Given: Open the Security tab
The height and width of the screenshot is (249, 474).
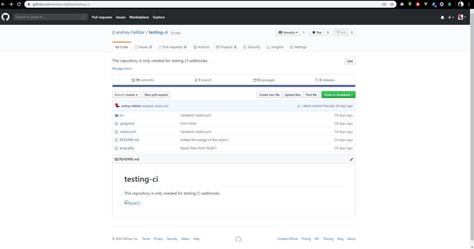Looking at the screenshot, I should [252, 47].
